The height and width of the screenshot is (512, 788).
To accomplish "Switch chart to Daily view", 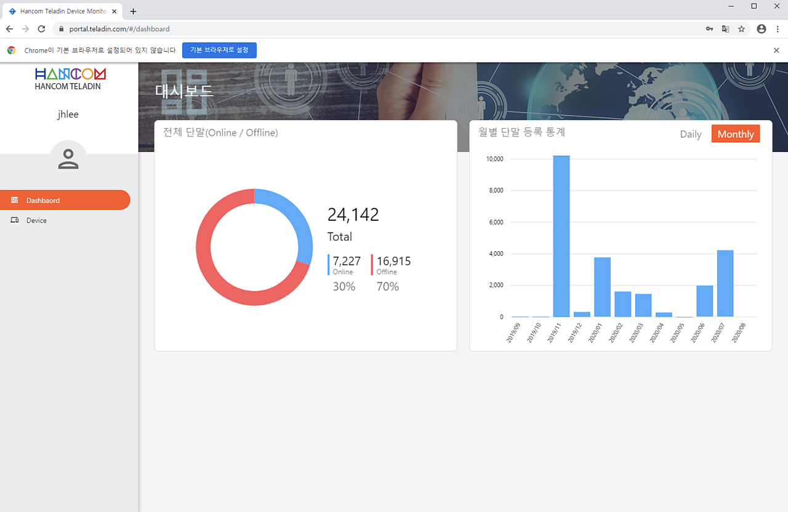I will (x=691, y=134).
